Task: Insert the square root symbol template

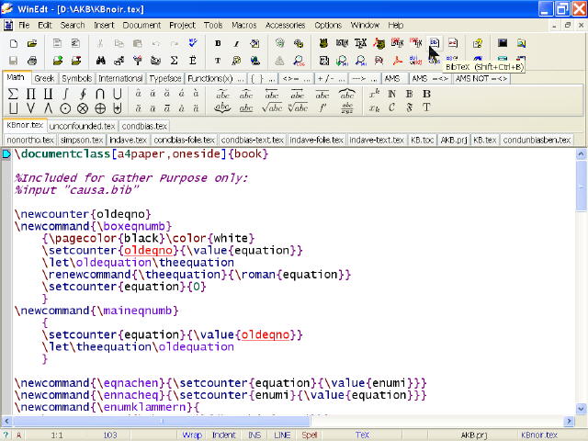Action: 272,107
